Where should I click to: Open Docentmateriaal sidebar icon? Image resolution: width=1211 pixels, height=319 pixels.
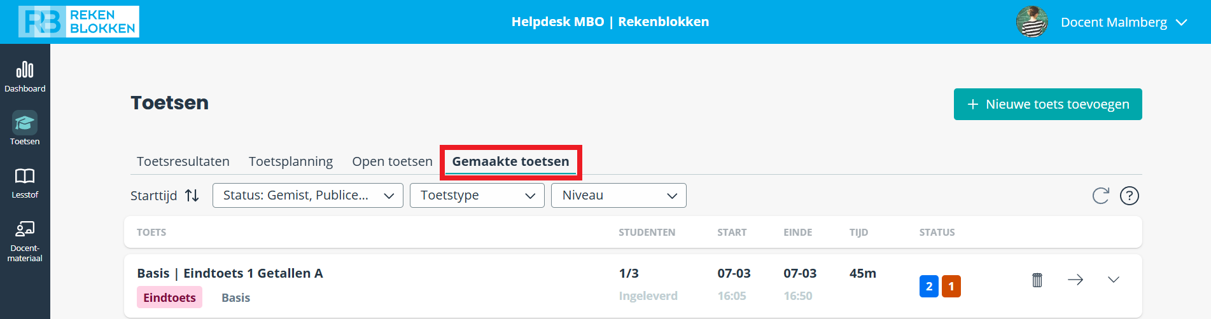pyautogui.click(x=25, y=229)
